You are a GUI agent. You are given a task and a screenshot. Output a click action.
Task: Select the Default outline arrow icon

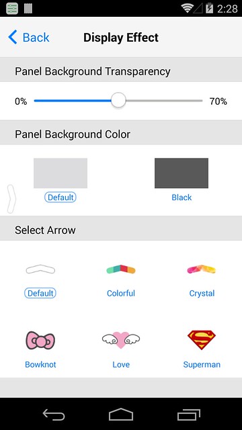40,269
